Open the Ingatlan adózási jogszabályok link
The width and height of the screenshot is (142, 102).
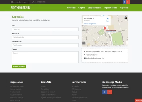pyautogui.click(x=51, y=98)
